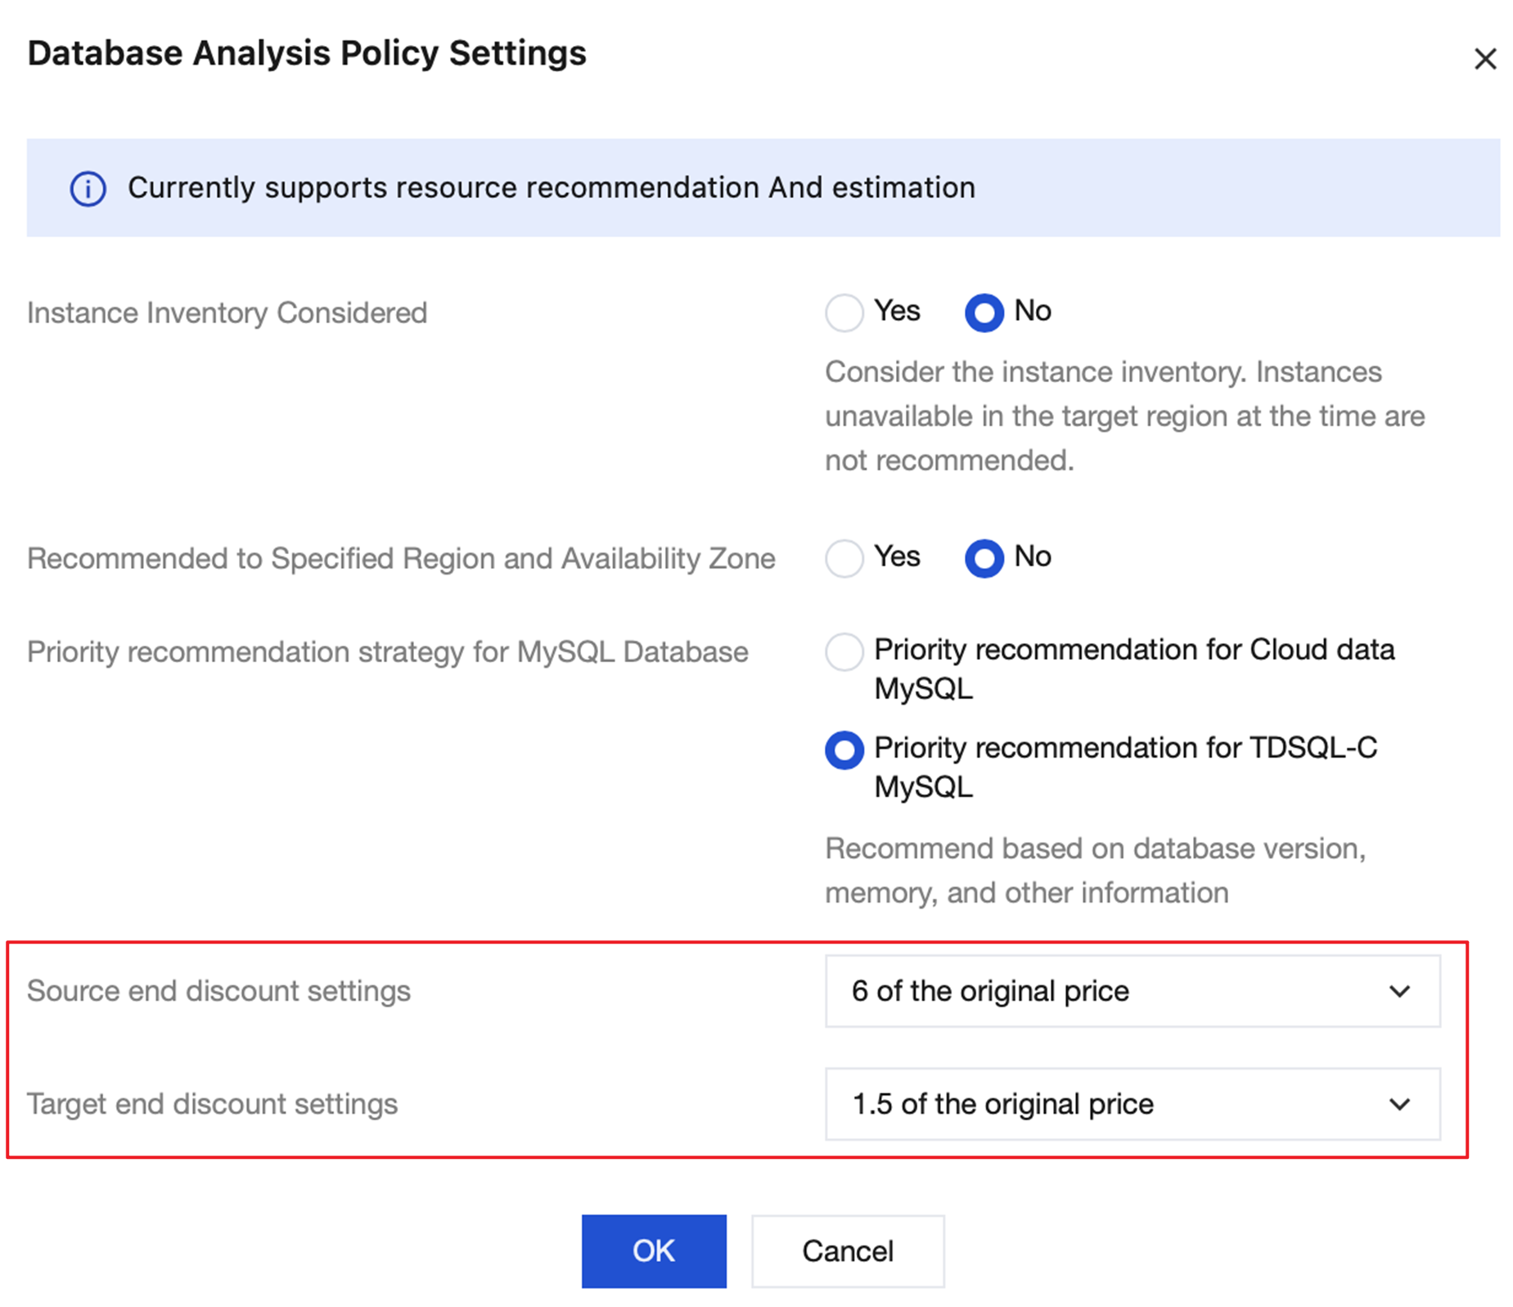Screen dimensions: 1513x1307
Task: Select Priority recommendation for TDSQL-C MySQL
Action: (844, 750)
